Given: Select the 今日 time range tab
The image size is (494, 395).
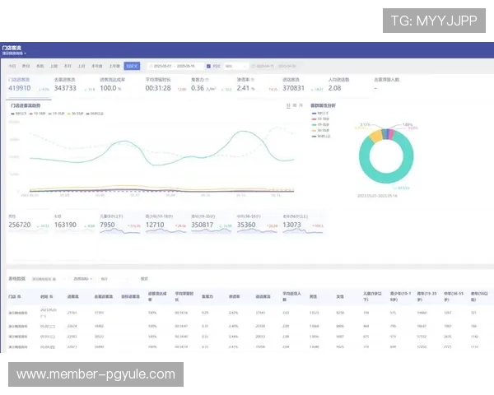Looking at the screenshot, I should click(x=12, y=66).
